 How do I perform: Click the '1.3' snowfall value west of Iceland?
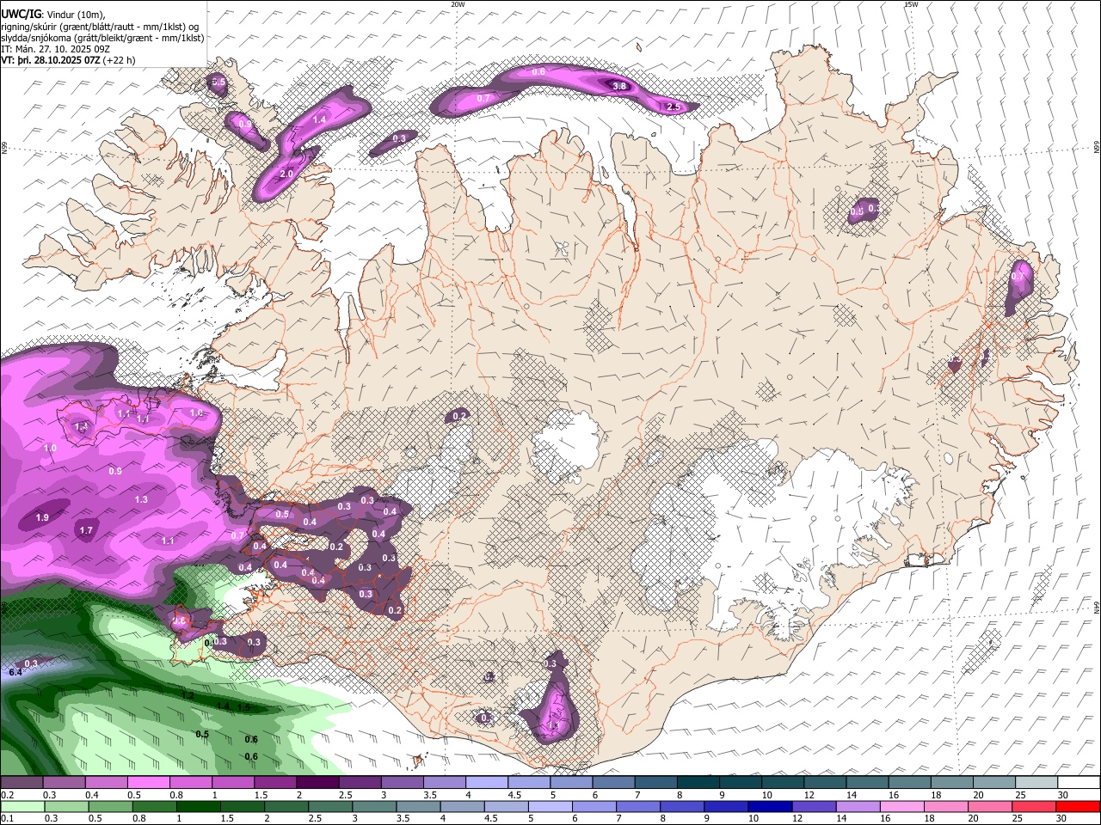coord(141,499)
